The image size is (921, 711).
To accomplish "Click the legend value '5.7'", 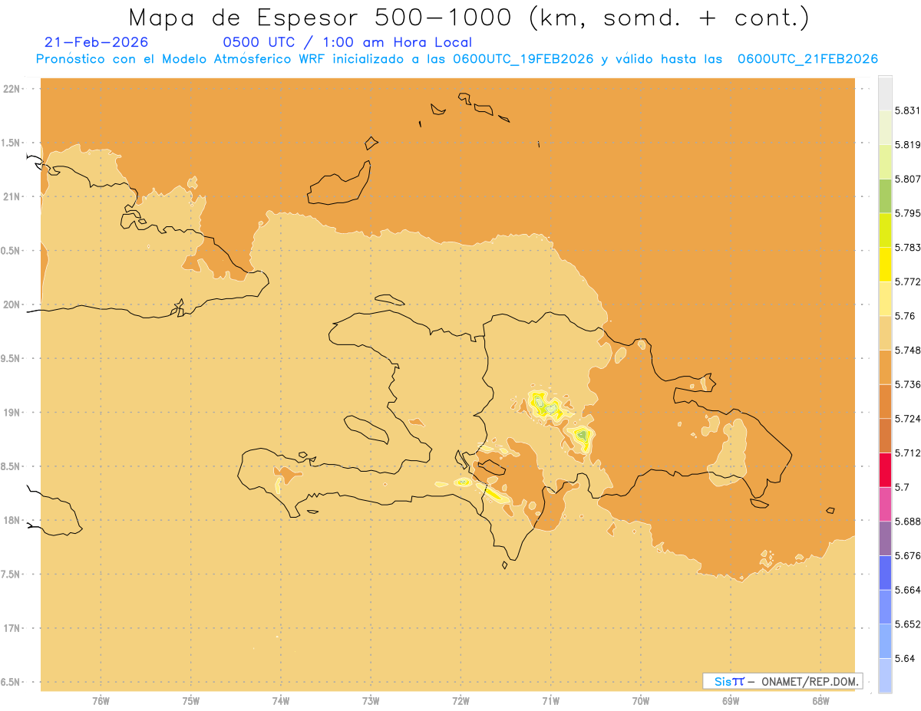I will coord(901,487).
